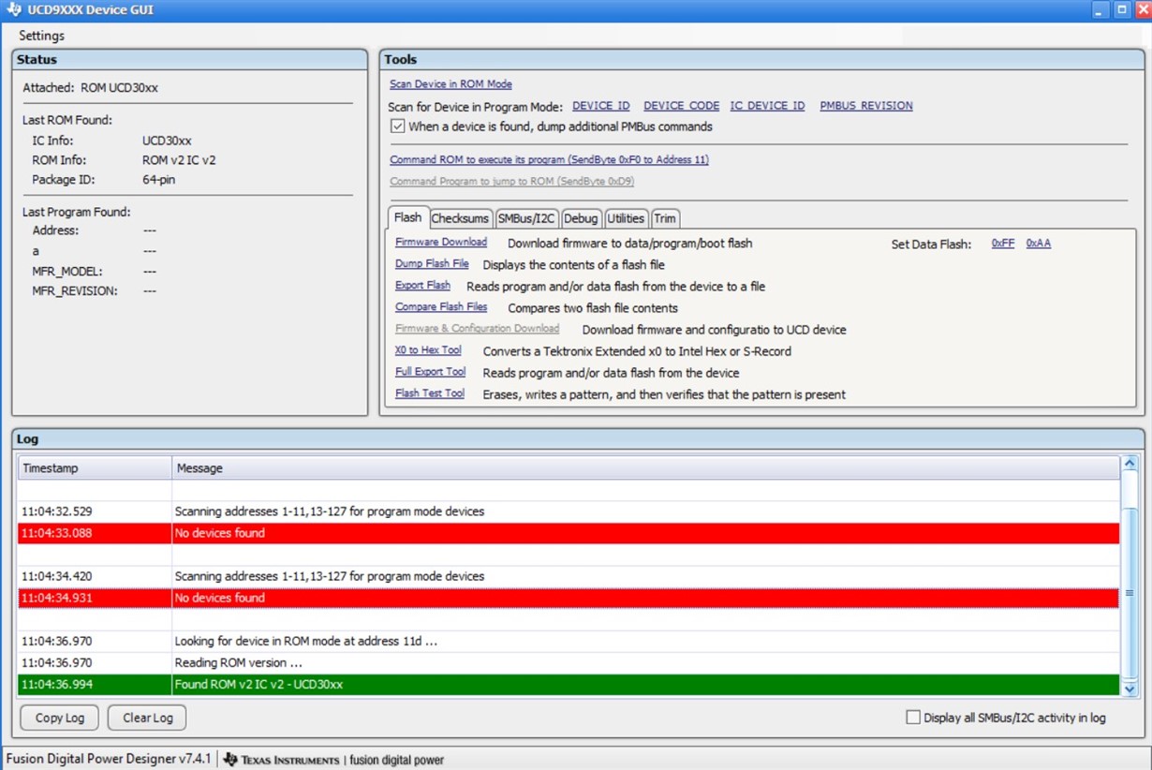This screenshot has width=1152, height=770.
Task: Click Scan Device in ROM Mode link
Action: click(x=450, y=84)
